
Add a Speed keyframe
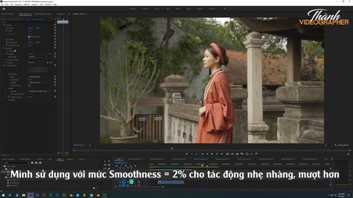click(50, 63)
